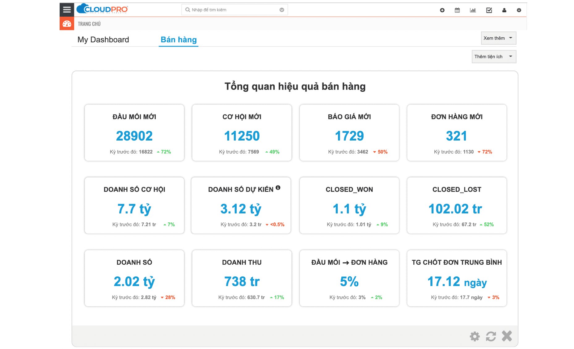Open the hamburger main menu
Image resolution: width=574 pixels, height=349 pixels.
(67, 10)
